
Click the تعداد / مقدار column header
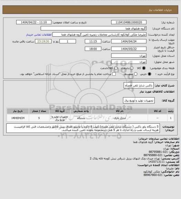(x=39, y=111)
